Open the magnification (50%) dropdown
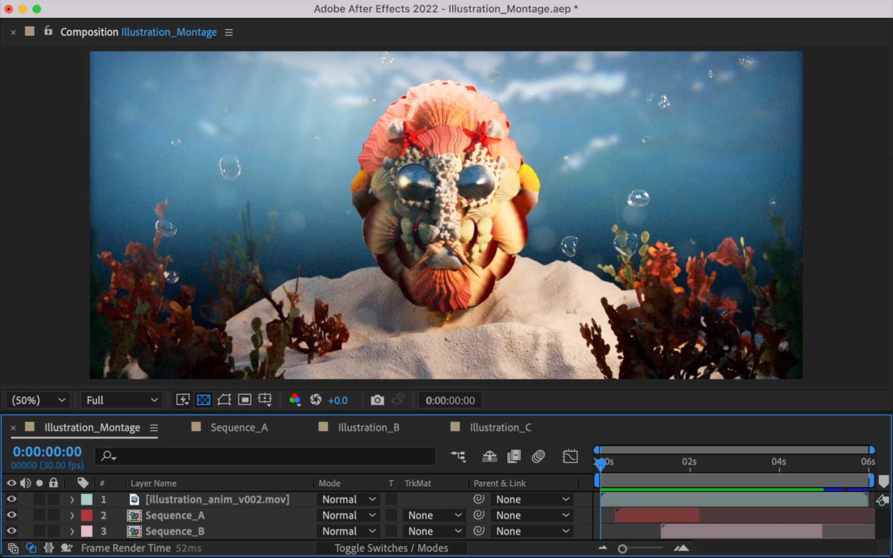The image size is (893, 558). click(39, 400)
